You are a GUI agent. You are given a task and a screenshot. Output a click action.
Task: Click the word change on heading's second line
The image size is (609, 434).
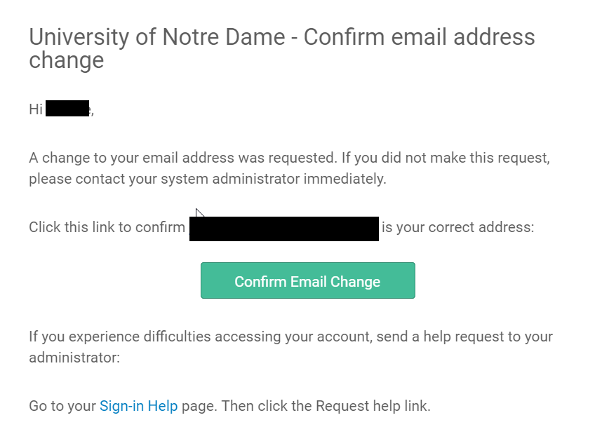coord(67,60)
